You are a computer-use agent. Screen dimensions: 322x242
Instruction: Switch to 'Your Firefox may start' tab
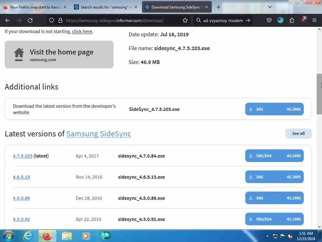tap(35, 7)
